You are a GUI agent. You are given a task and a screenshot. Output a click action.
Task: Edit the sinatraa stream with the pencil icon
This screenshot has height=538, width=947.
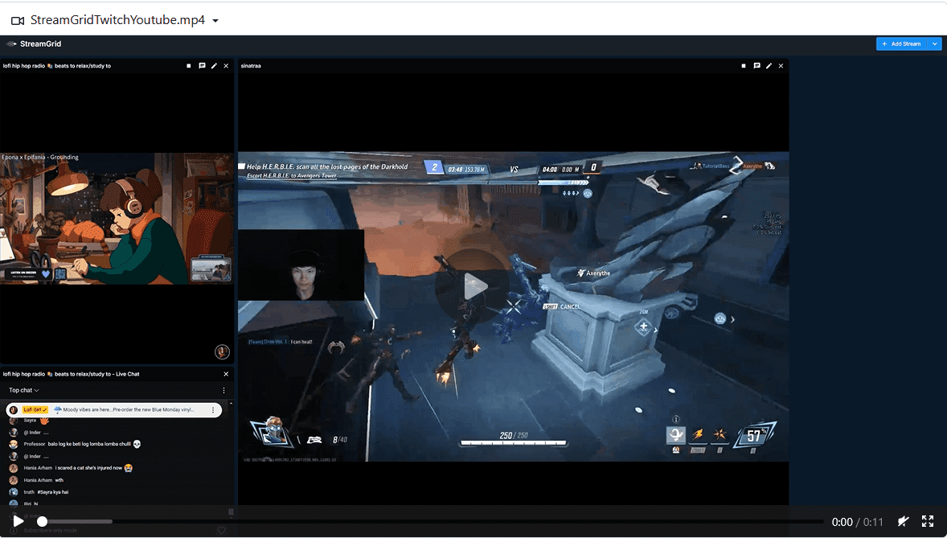[769, 66]
